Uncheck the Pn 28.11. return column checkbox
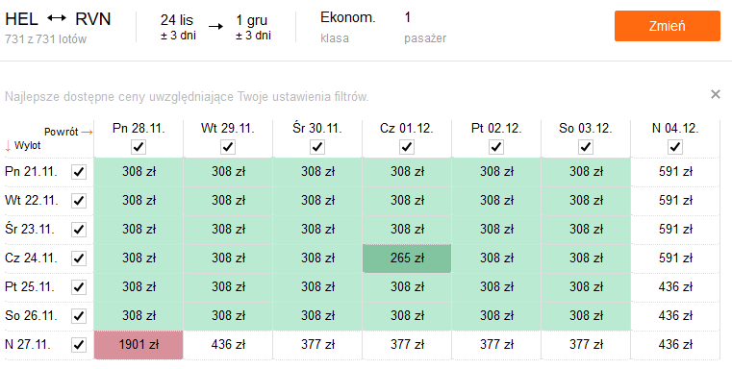Image resolution: width=732 pixels, height=369 pixels. pos(139,147)
